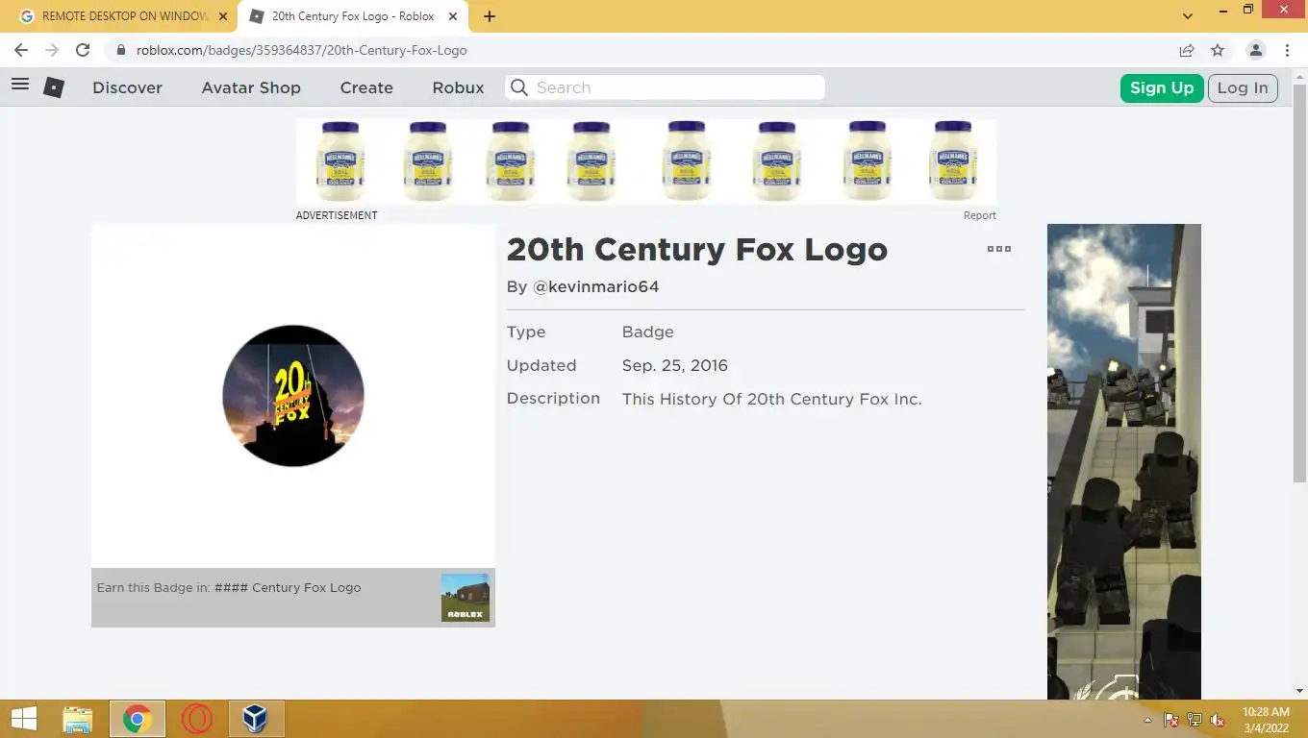
Task: Click the badge title 20th Century Fox Logo
Action: point(696,250)
